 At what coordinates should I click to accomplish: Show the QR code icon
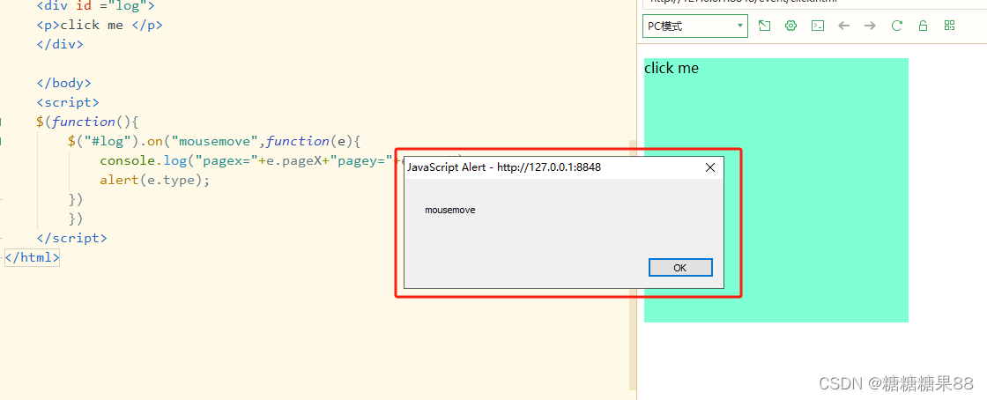[x=949, y=26]
